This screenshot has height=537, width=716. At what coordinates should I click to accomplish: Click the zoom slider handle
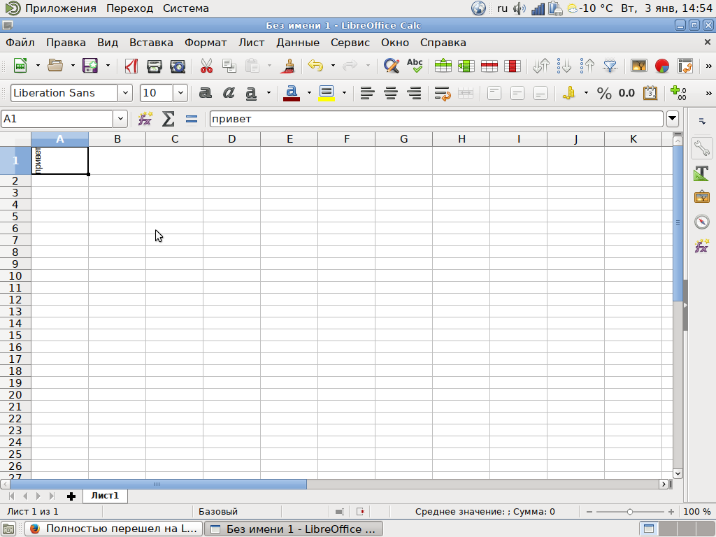[x=630, y=512]
